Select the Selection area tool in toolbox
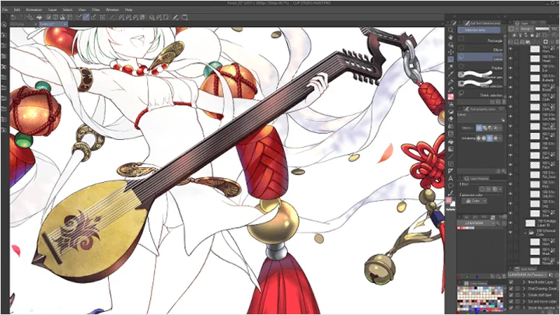Image resolution: width=560 pixels, height=315 pixels. click(450, 59)
